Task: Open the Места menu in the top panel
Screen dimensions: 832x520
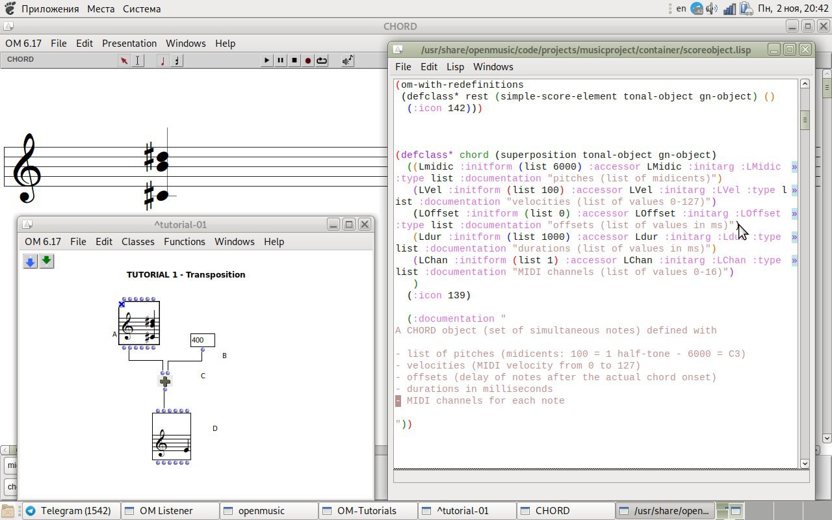Action: click(x=101, y=9)
